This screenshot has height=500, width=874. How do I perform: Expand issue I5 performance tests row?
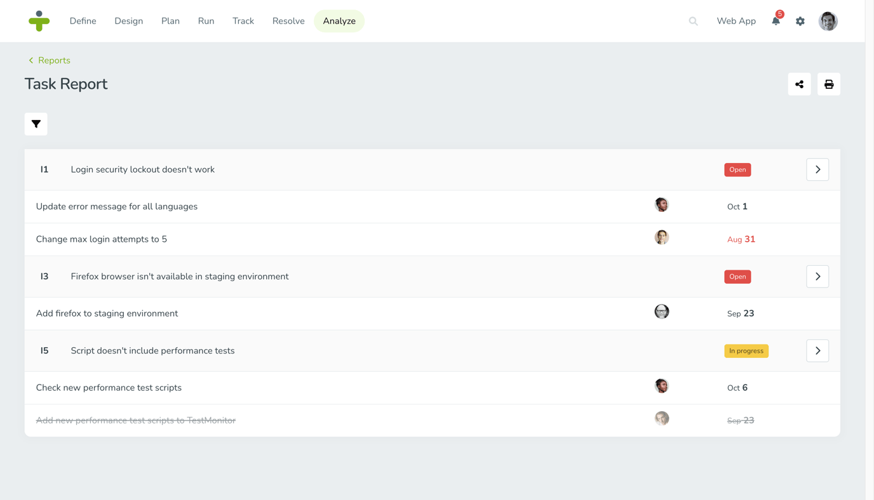point(817,351)
